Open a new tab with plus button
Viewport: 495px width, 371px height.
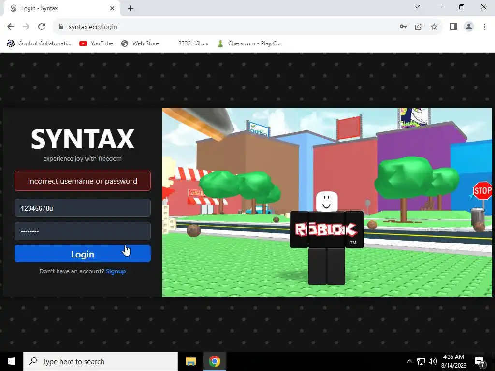tap(131, 8)
